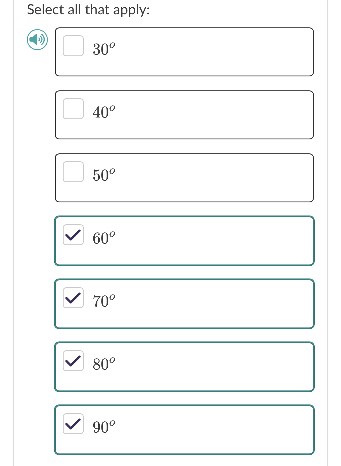Select the 40° answer option box

(x=184, y=114)
